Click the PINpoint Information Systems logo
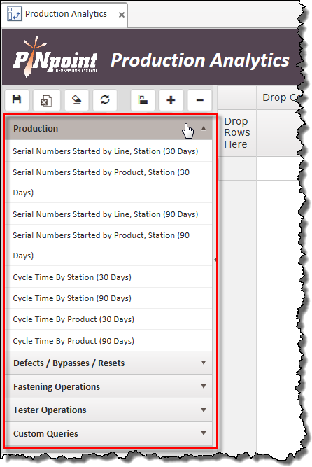312x467 pixels. coord(55,57)
